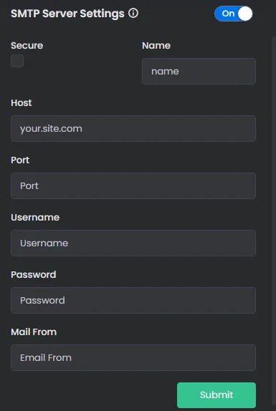Focus the Username text field
Viewport: 276px width, 411px height.
click(133, 243)
